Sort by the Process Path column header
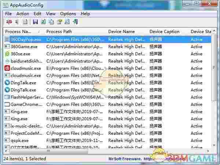Image resolution: width=220 pixels, height=165 pixels. pyautogui.click(x=75, y=32)
